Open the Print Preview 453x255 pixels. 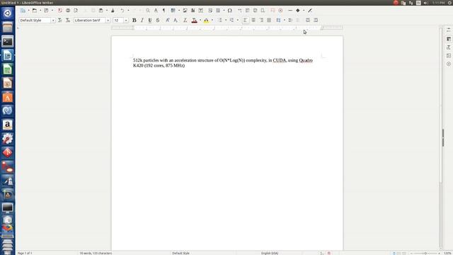click(x=76, y=11)
